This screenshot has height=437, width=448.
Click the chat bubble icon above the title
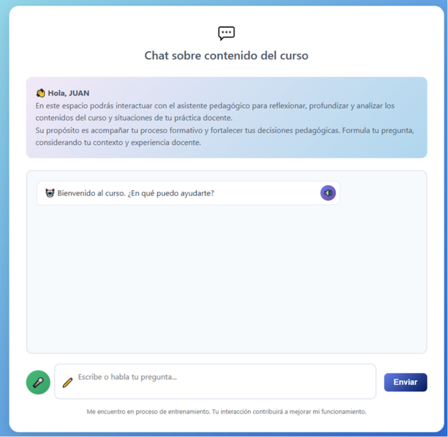(226, 33)
